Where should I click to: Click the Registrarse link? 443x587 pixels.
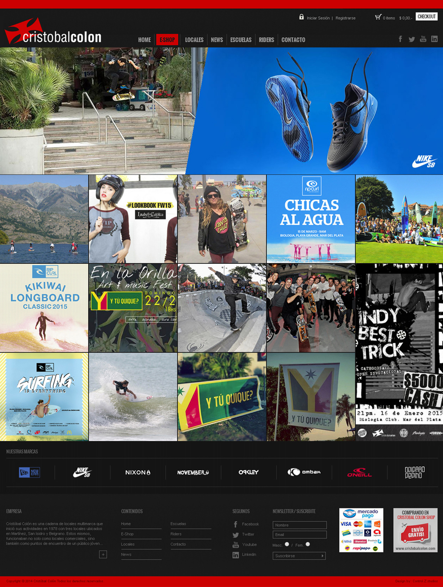(346, 18)
